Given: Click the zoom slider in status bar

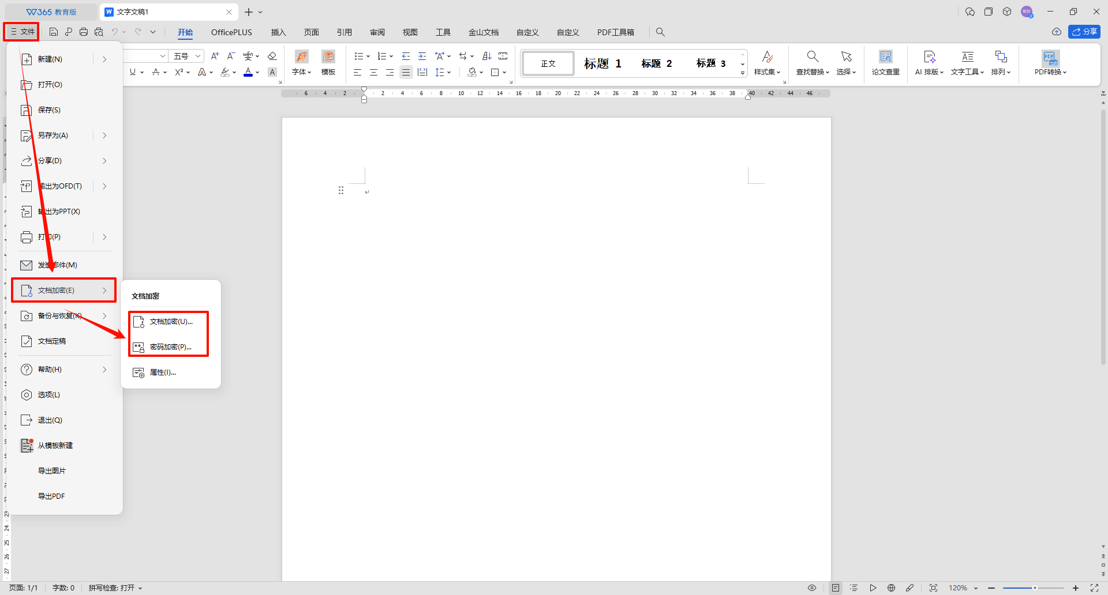Looking at the screenshot, I should [1033, 588].
